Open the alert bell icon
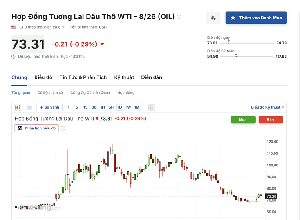The width and height of the screenshot is (300, 220). [213, 18]
